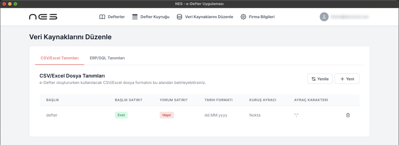The height and width of the screenshot is (145, 399).
Task: Click the BAŞLIK column header
Action: 53,100
